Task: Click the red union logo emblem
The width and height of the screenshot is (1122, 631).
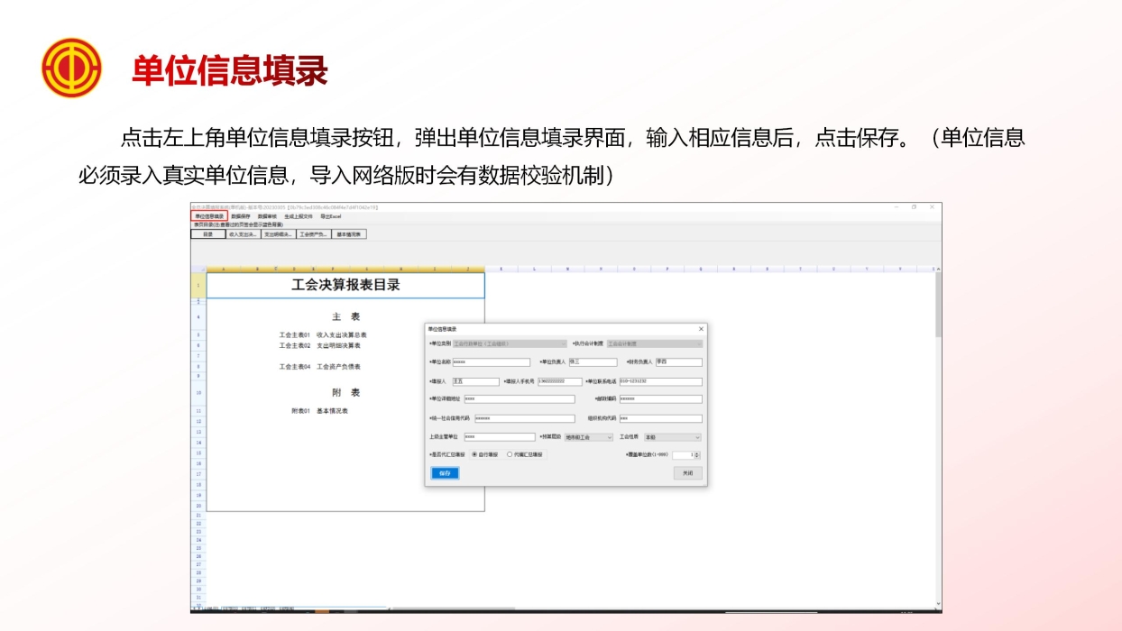Action: (x=72, y=66)
